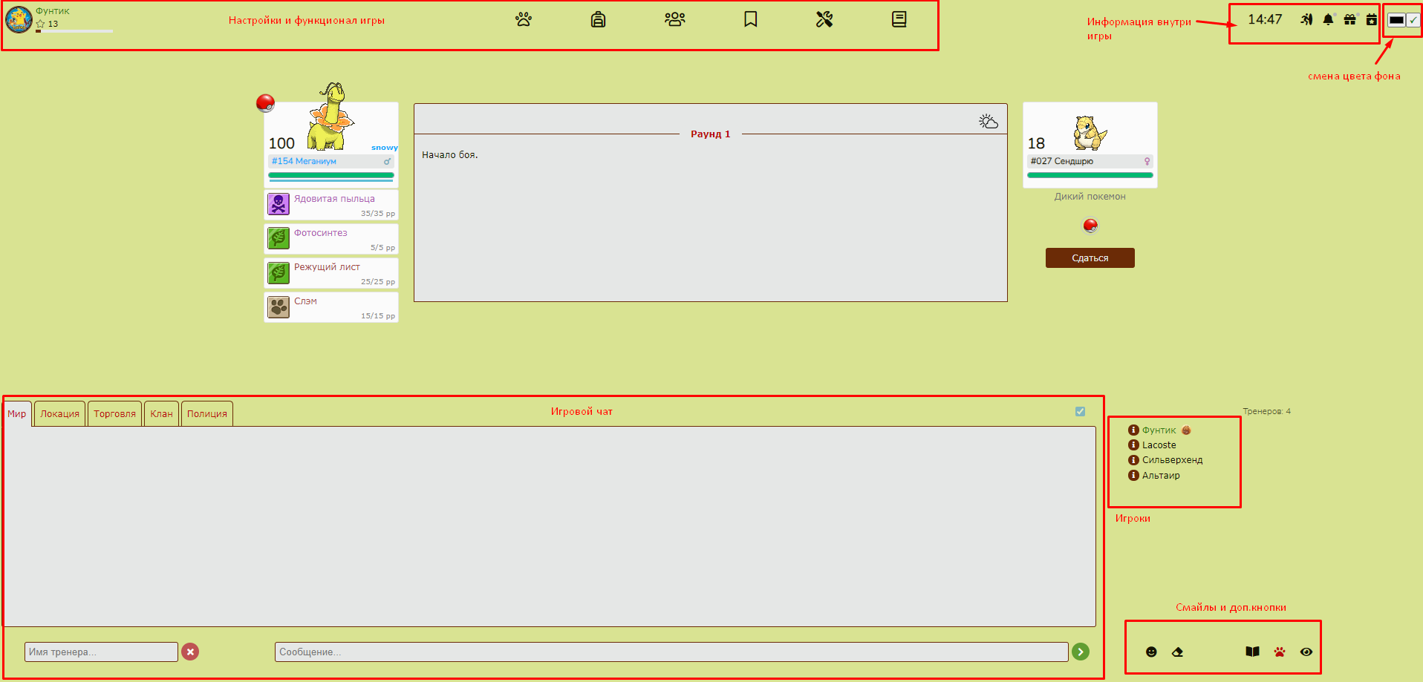This screenshot has height=682, width=1423.
Task: Use the Слэм attack
Action: (331, 307)
